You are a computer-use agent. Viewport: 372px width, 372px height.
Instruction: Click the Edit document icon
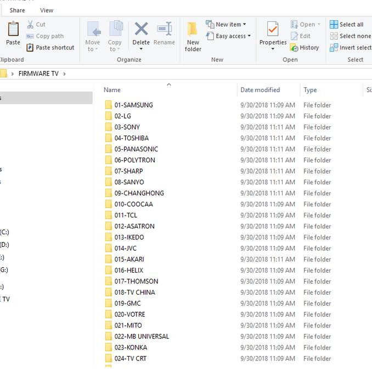(294, 36)
